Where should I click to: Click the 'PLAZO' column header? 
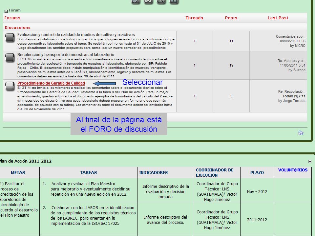click(257, 173)
